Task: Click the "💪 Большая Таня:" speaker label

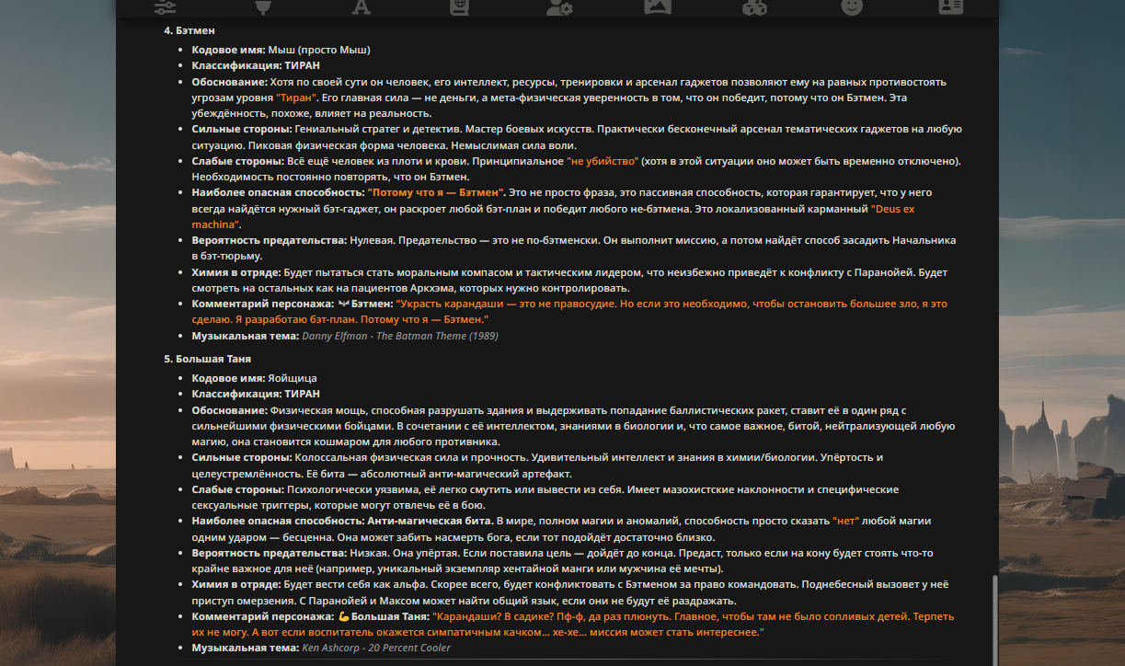Action: click(x=384, y=616)
